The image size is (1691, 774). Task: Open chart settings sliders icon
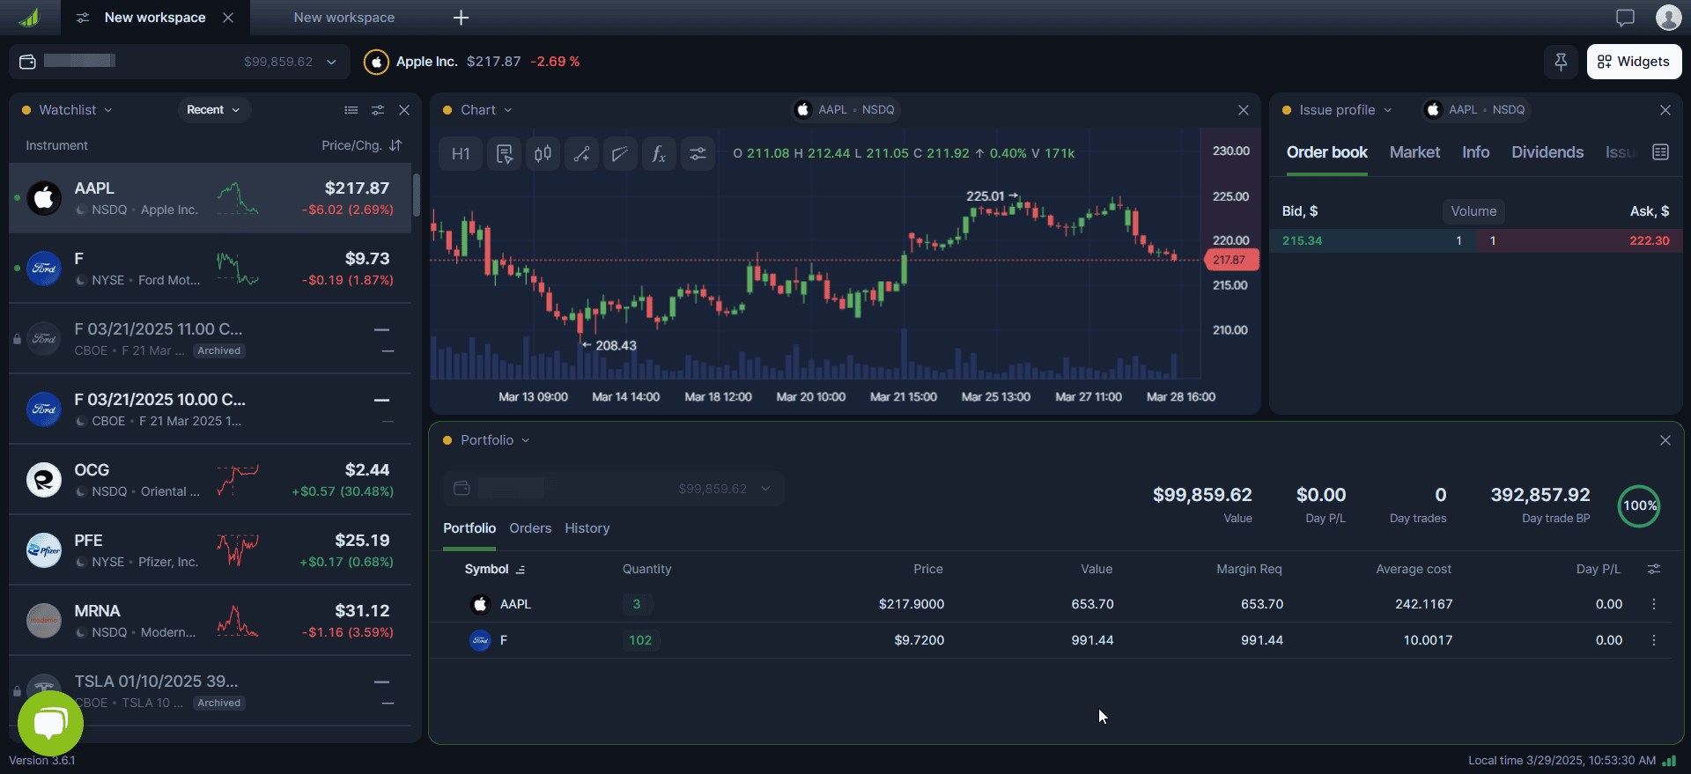pos(698,154)
